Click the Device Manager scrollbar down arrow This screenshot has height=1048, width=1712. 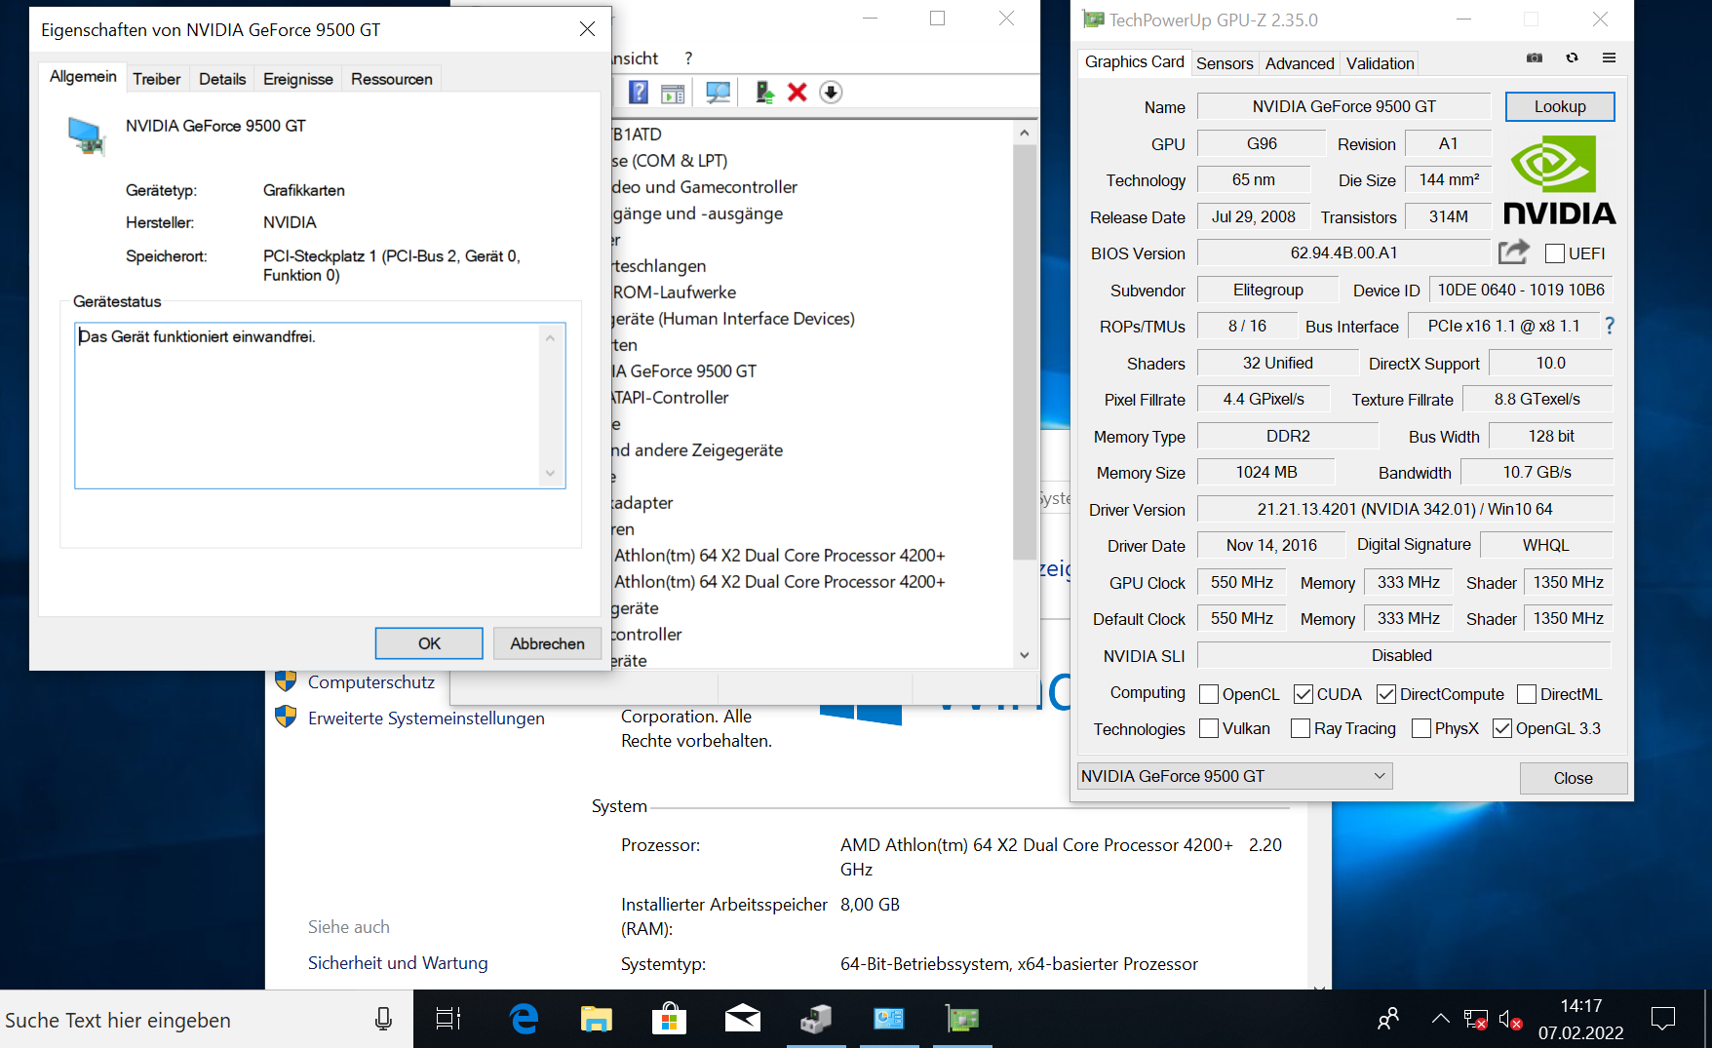tap(1024, 655)
